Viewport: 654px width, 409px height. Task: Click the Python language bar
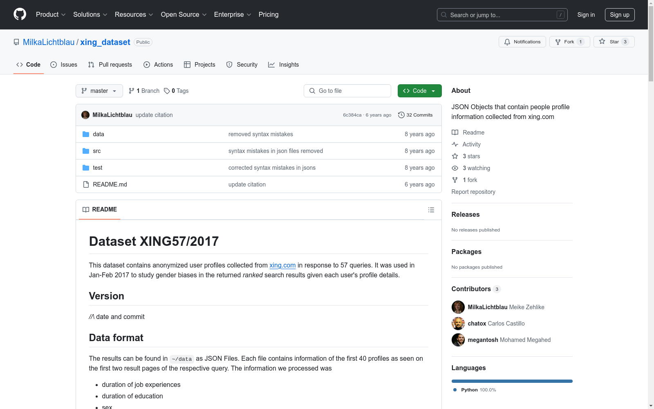pos(512,381)
